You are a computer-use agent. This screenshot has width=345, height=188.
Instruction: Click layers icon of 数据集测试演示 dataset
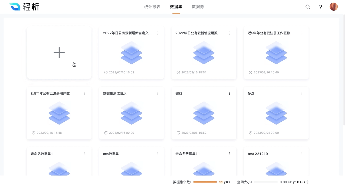(131, 113)
